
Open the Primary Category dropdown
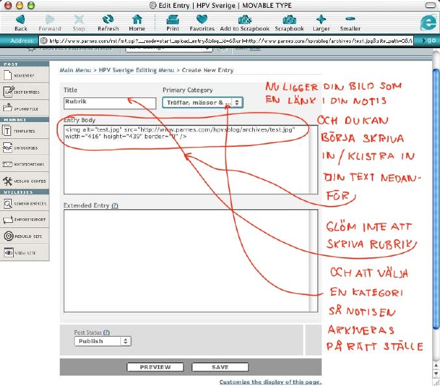pyautogui.click(x=203, y=103)
